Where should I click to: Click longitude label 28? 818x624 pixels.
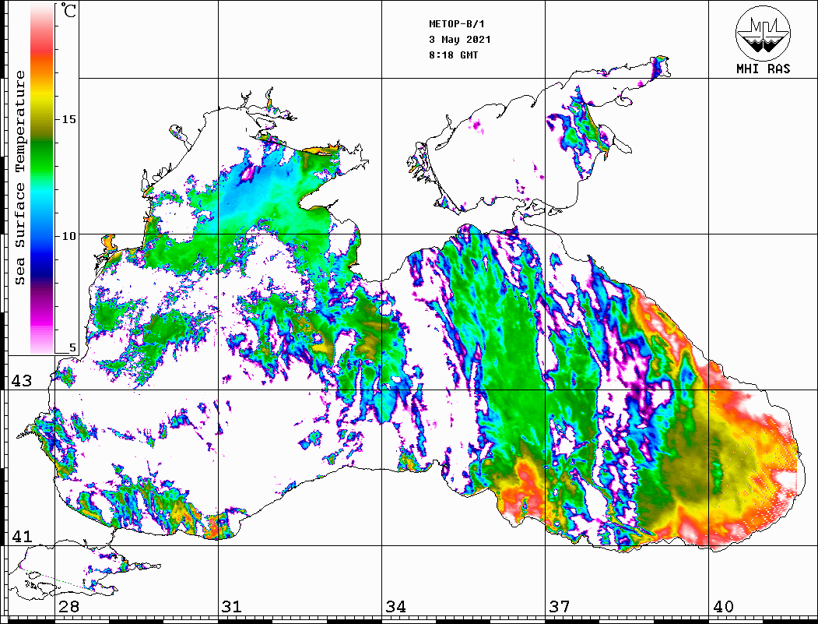pos(68,606)
